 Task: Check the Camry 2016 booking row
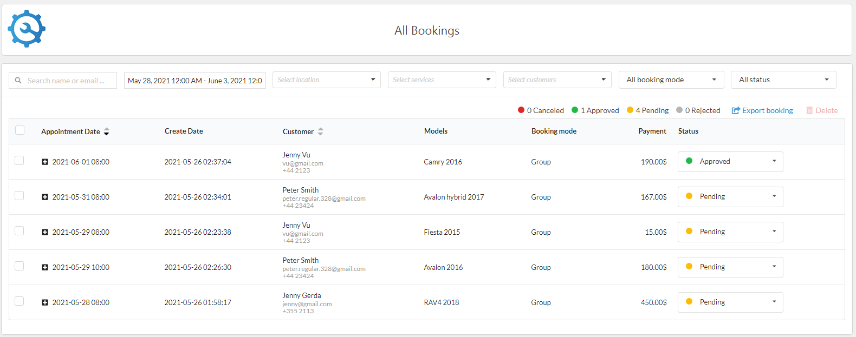point(20,161)
